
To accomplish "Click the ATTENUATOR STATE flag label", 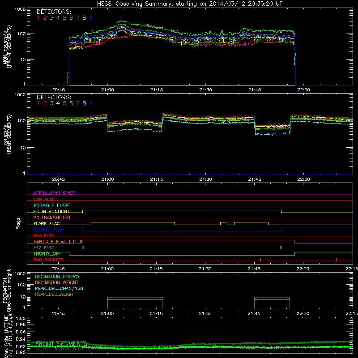I will click(x=54, y=193).
